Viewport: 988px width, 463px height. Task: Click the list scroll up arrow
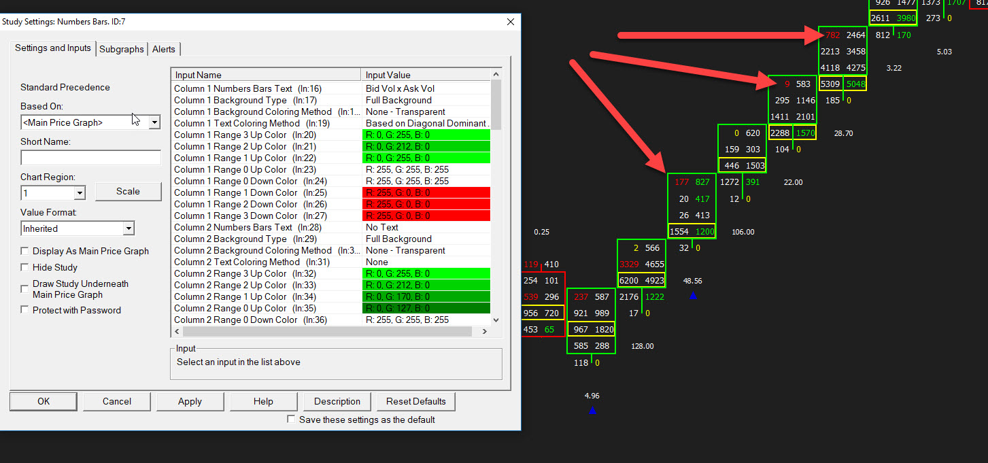[x=496, y=75]
